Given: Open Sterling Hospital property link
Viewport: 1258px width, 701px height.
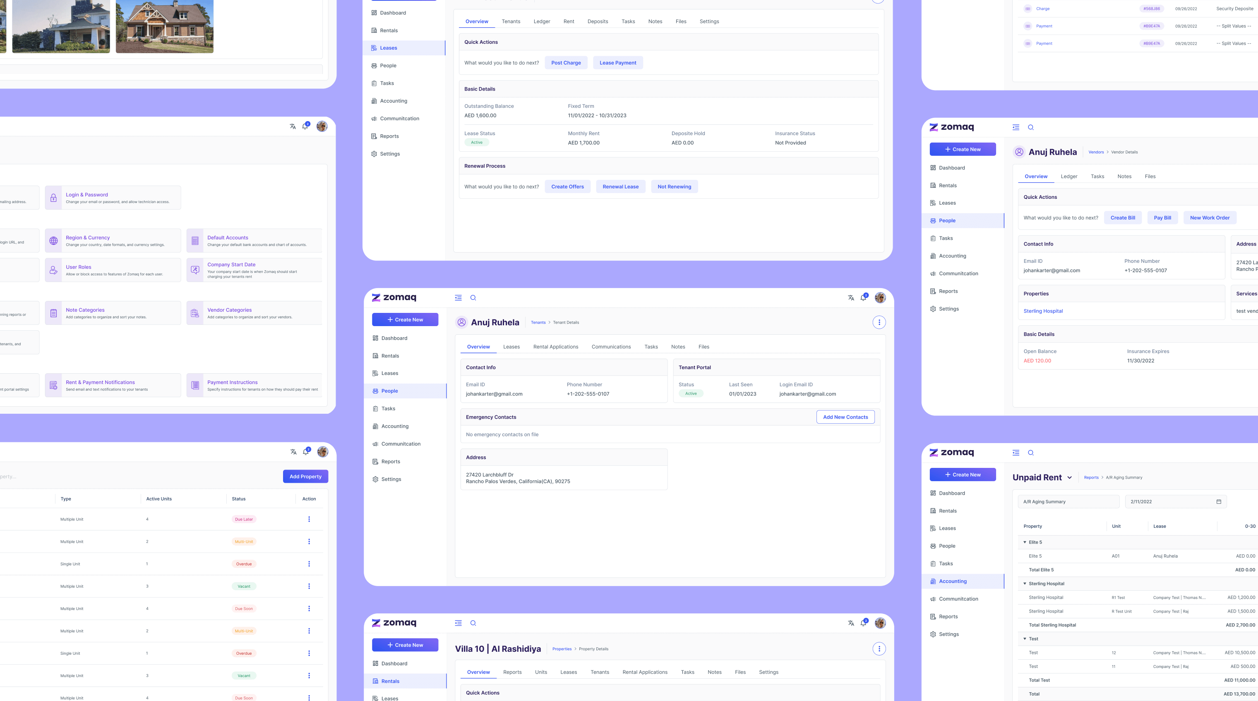Looking at the screenshot, I should pos(1043,311).
